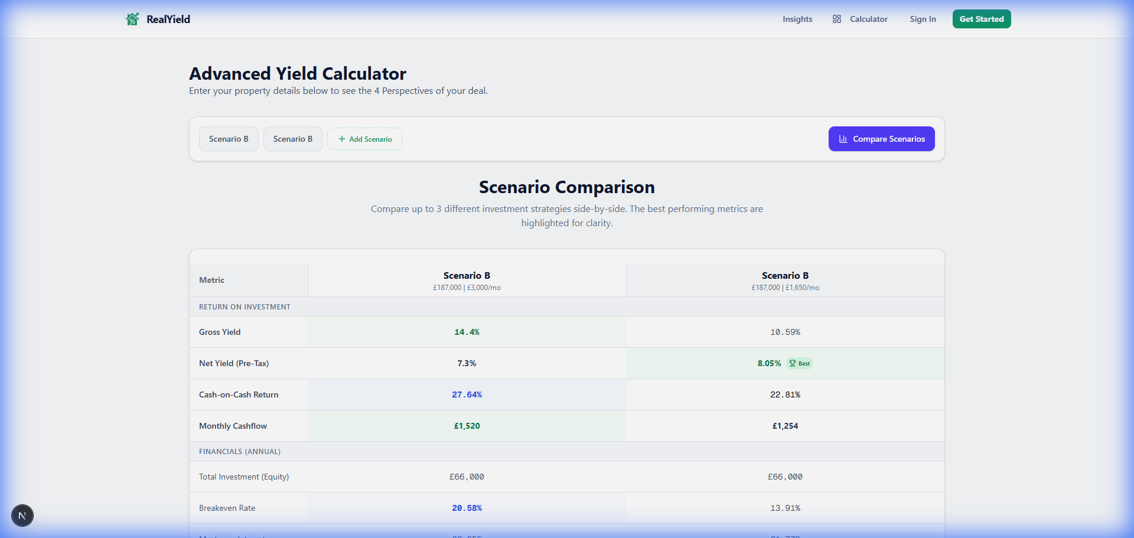Click the Cash-on-Cash Return row label
This screenshot has width=1134, height=538.
[x=239, y=394]
